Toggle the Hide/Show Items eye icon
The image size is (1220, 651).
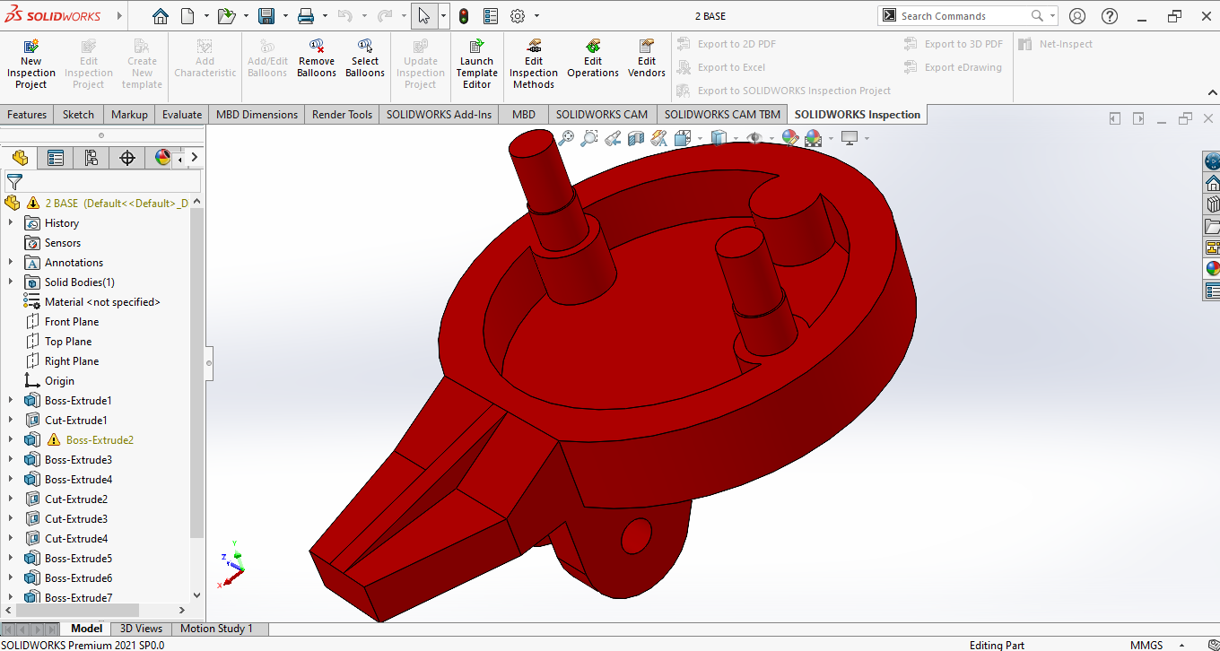[754, 138]
